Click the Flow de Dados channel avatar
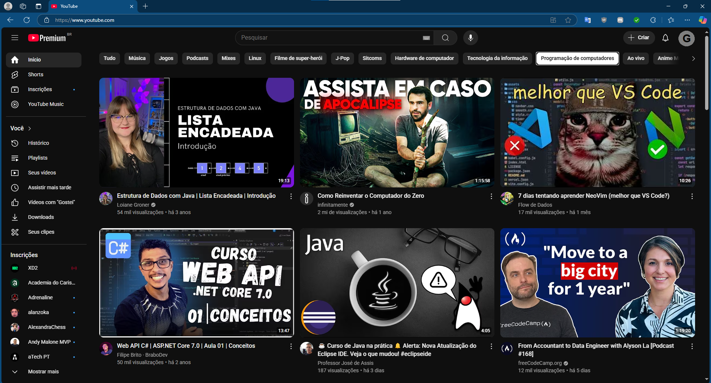Image resolution: width=711 pixels, height=383 pixels. [x=507, y=199]
